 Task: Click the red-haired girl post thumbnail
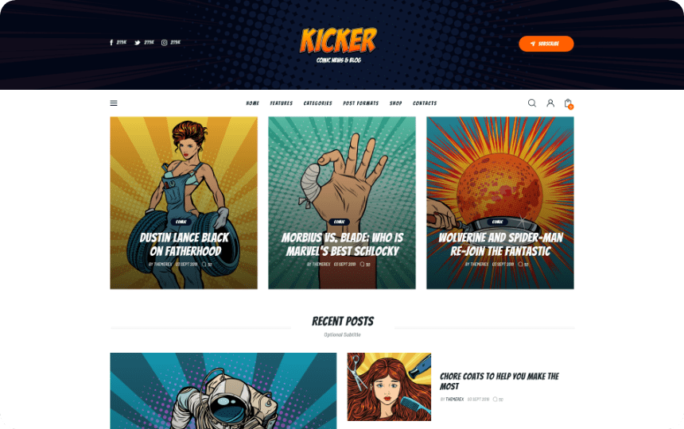[x=389, y=387]
